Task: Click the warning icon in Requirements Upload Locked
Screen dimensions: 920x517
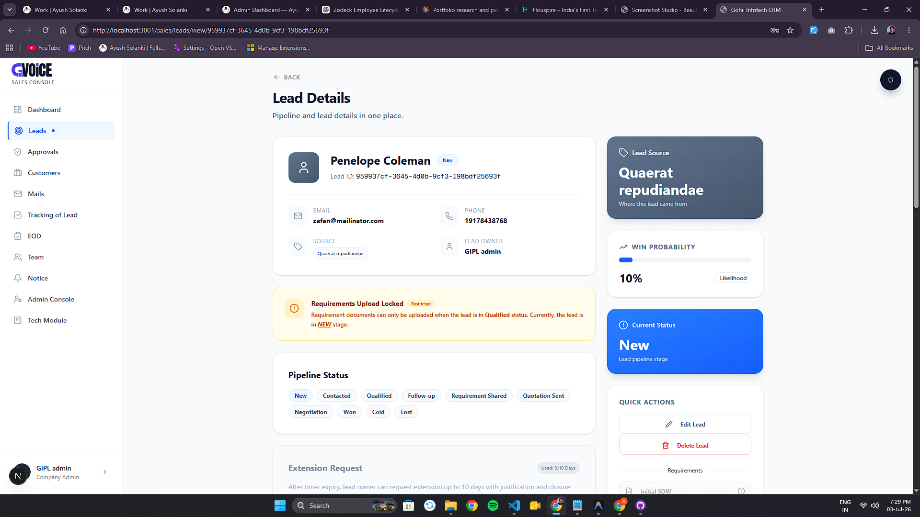Action: tap(294, 308)
